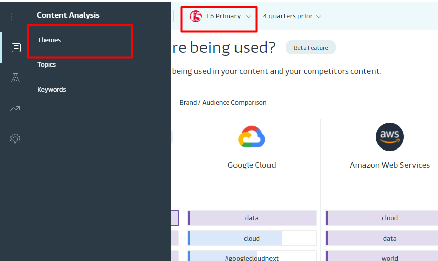Expand the F5 Primary dropdown
438x261 pixels.
coord(220,16)
